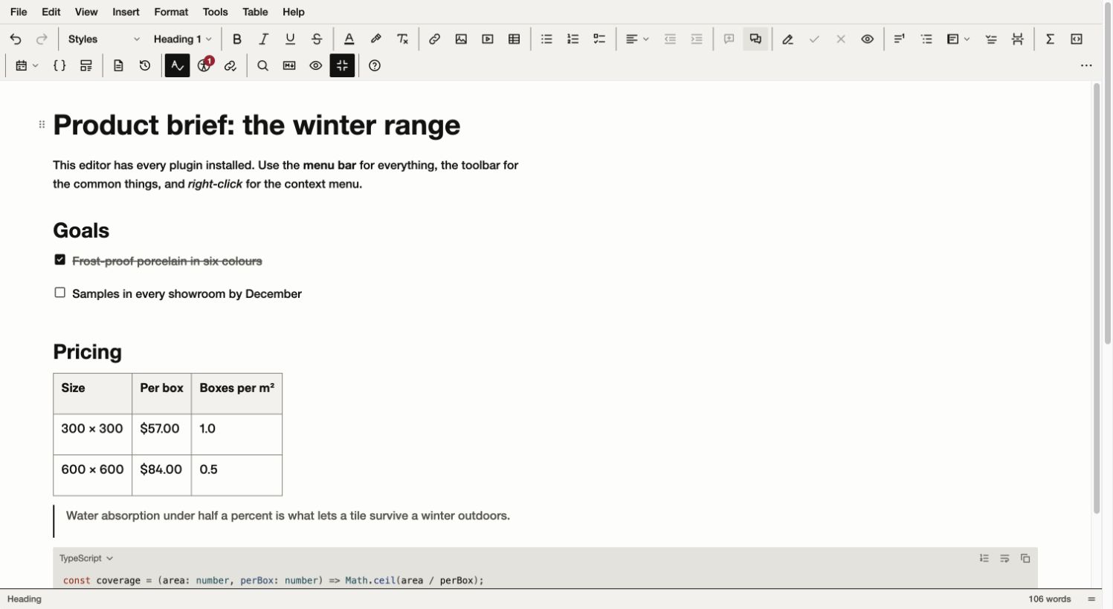Screen dimensions: 1113x609
Task: Click the 106 words count button
Action: (x=1049, y=599)
